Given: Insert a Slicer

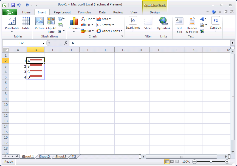Looking at the screenshot, I should tap(148, 24).
